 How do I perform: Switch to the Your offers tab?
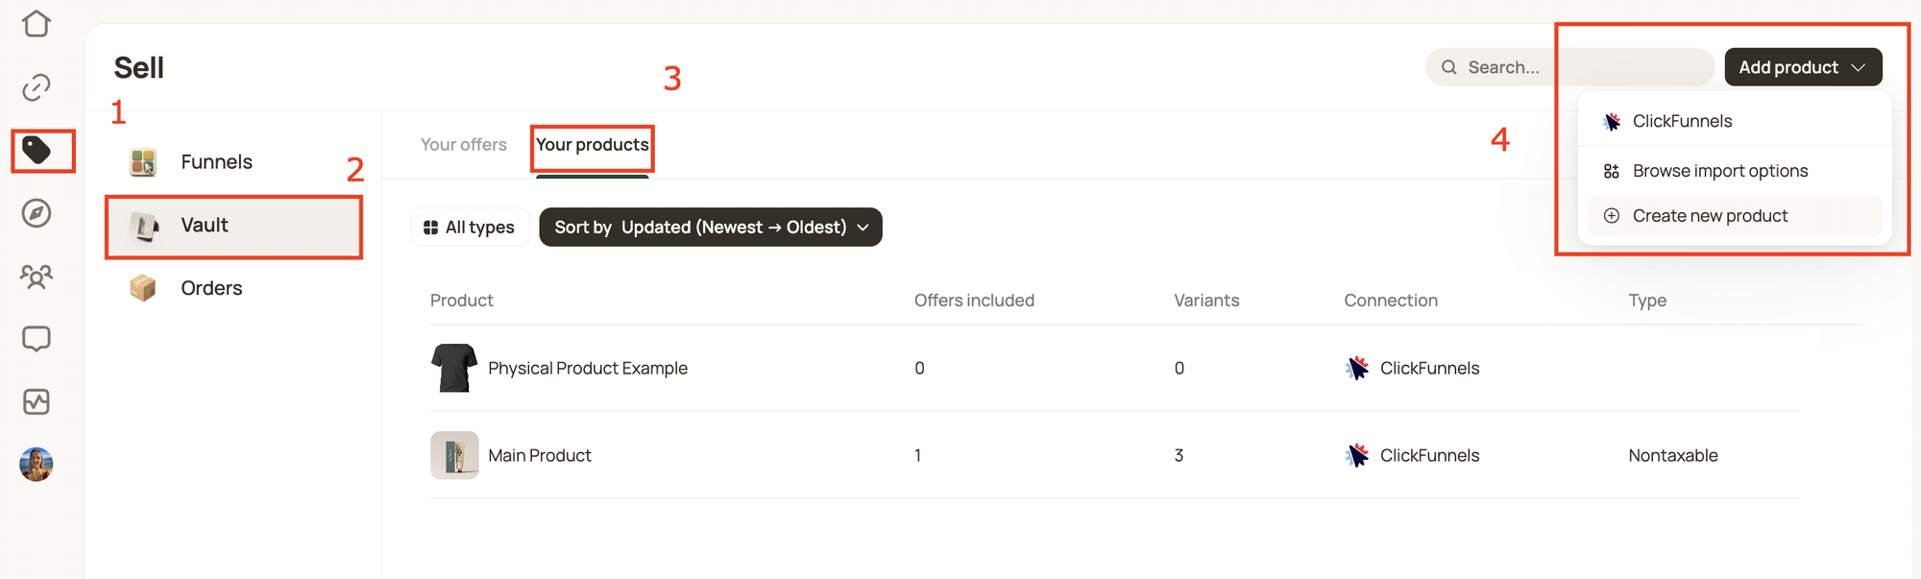coord(464,145)
